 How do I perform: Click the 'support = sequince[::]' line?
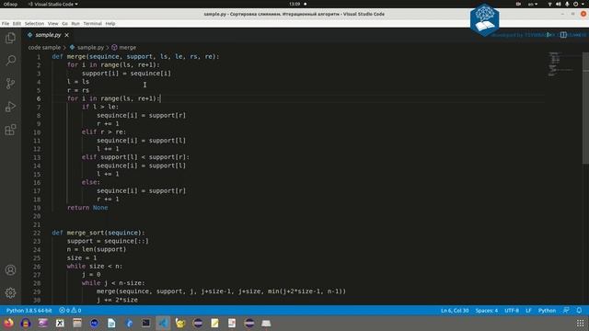pos(108,241)
